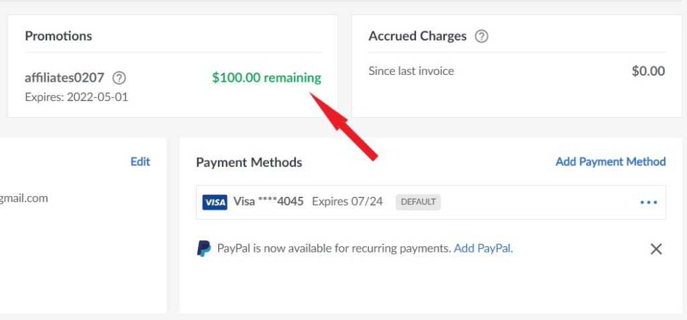Dismiss the PayPal notice with X

[x=656, y=249]
